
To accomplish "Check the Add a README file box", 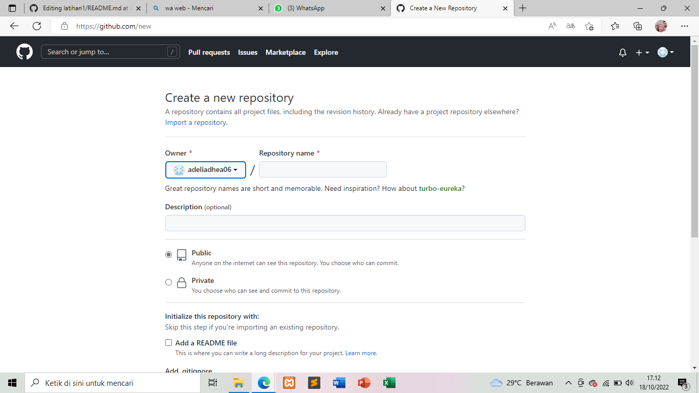I will [x=168, y=342].
